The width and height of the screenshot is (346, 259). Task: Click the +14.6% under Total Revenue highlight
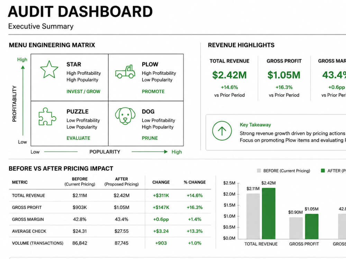click(229, 87)
